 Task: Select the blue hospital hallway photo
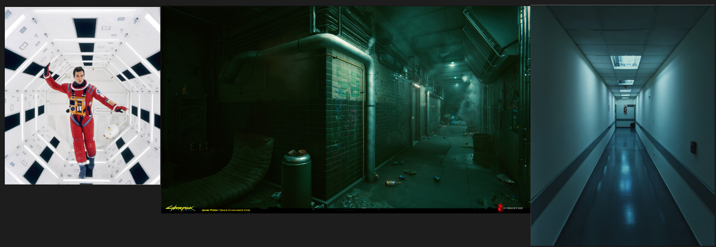pos(623,125)
